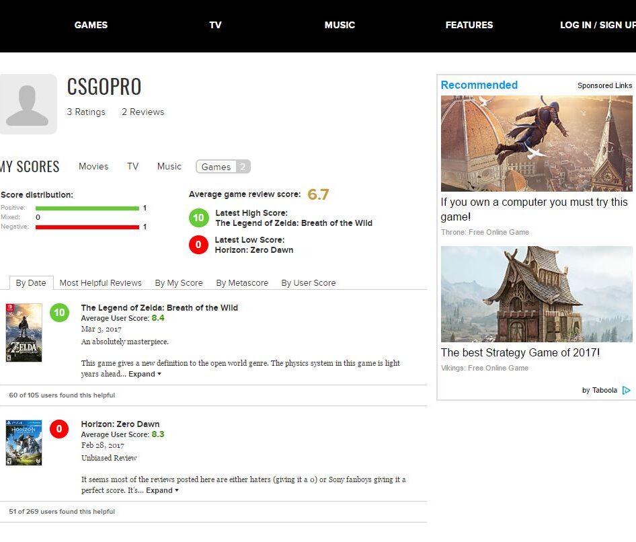Open the Zelda box art thumbnail
The height and width of the screenshot is (542, 636).
pyautogui.click(x=24, y=333)
